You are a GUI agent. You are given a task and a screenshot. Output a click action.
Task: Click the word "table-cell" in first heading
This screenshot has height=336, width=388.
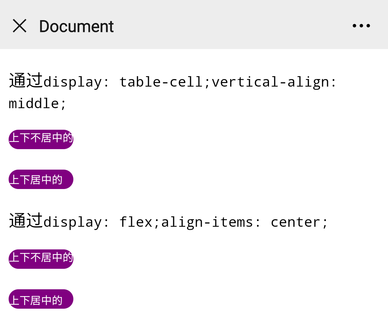tap(161, 82)
